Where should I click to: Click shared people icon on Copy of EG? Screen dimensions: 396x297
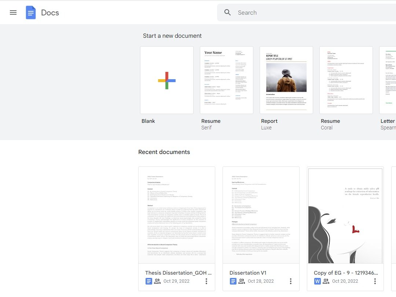326,281
